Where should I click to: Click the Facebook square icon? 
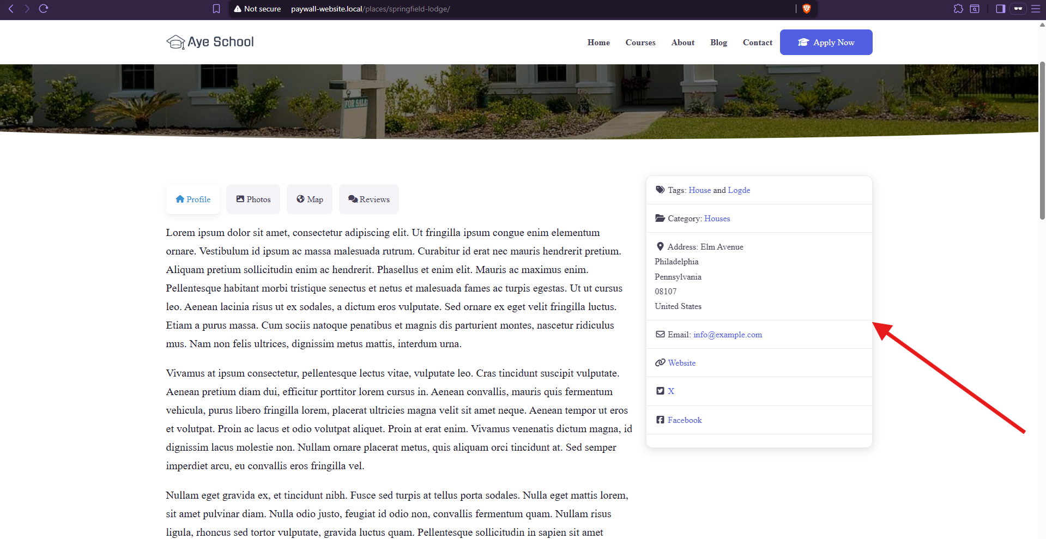(x=660, y=420)
